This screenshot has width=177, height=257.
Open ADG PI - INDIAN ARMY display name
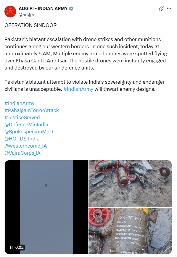click(43, 9)
